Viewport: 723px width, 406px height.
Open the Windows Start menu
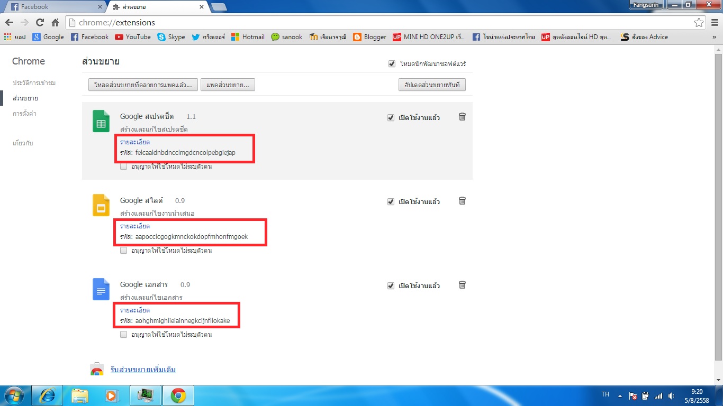pyautogui.click(x=14, y=396)
